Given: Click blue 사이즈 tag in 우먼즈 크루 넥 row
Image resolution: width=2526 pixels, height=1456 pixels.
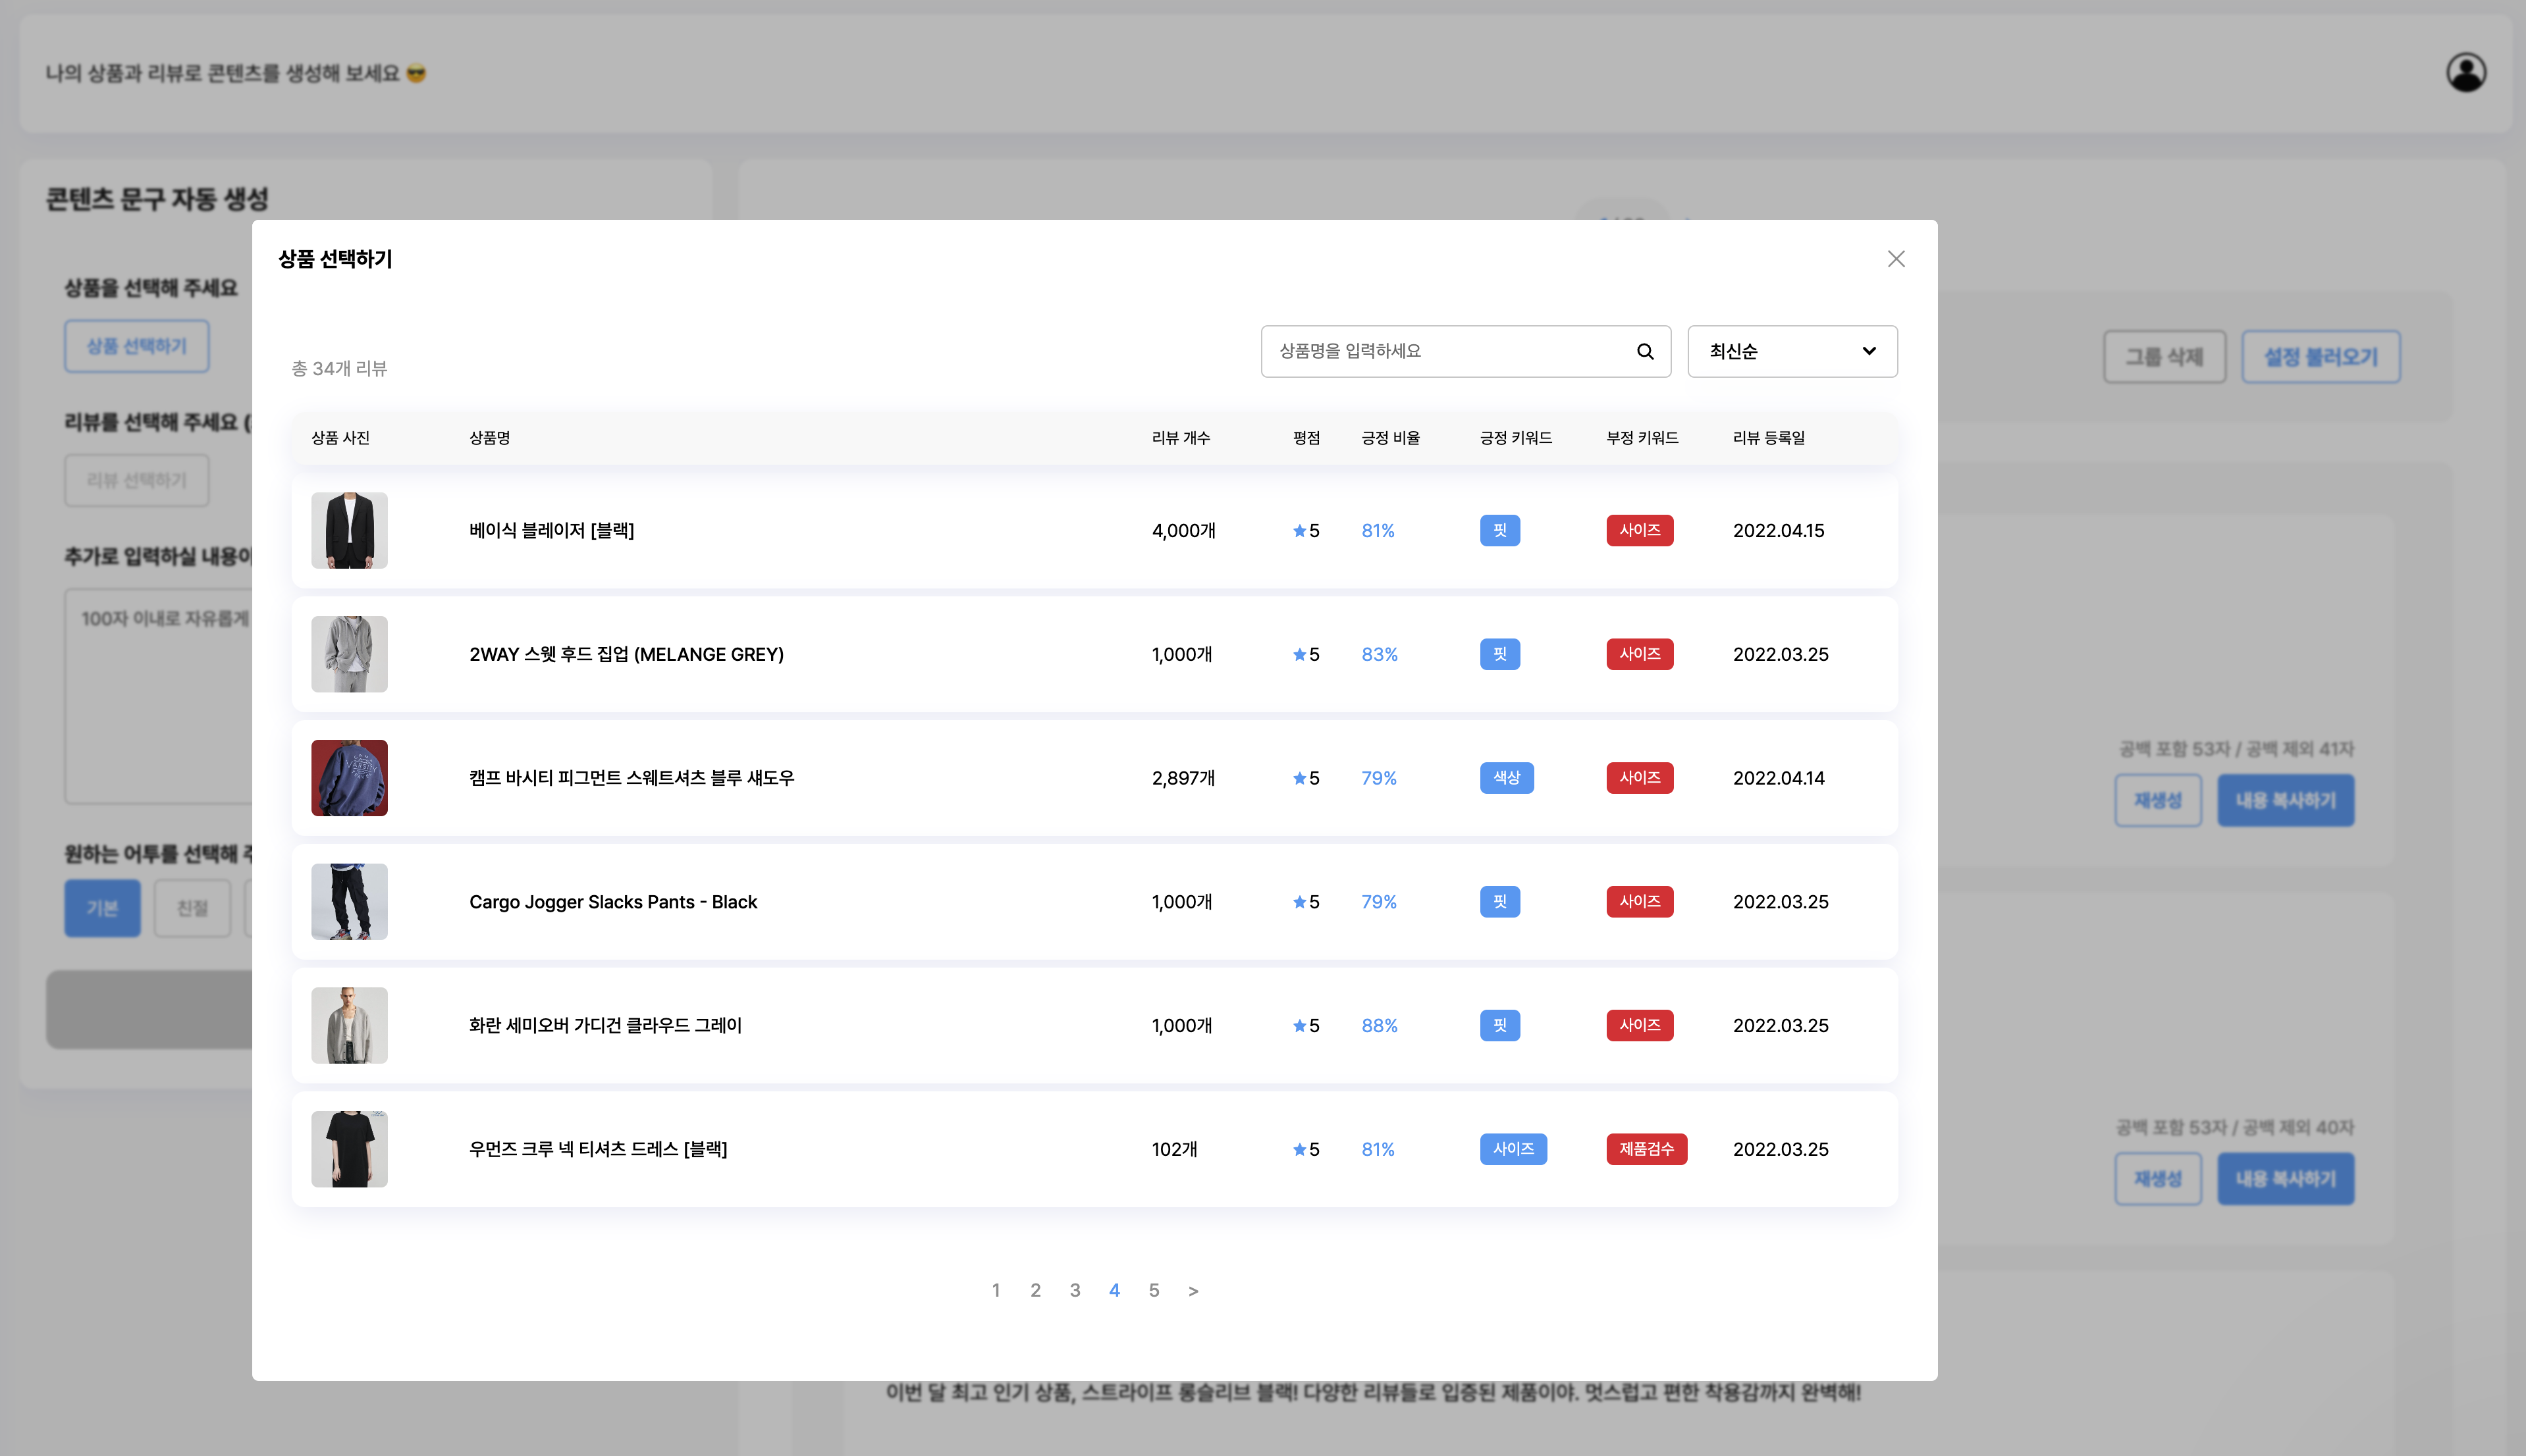Looking at the screenshot, I should [x=1514, y=1149].
